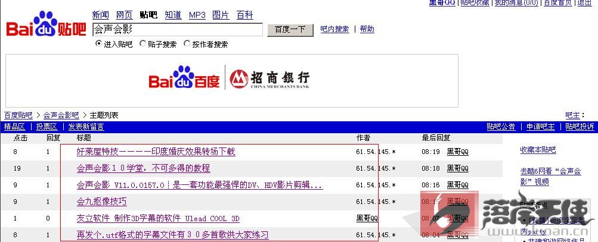This screenshot has width=598, height=242.
Task: Open thread 会声会影10学堂，不可多得的教程
Action: [144, 168]
